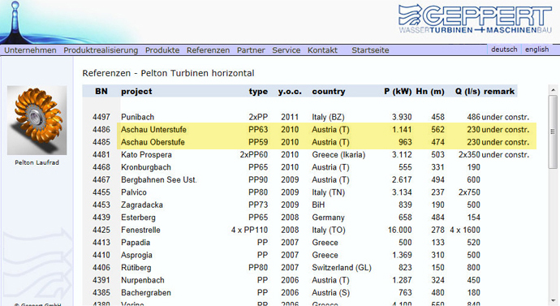
Task: Go to the Kontakt page
Action: (x=322, y=50)
